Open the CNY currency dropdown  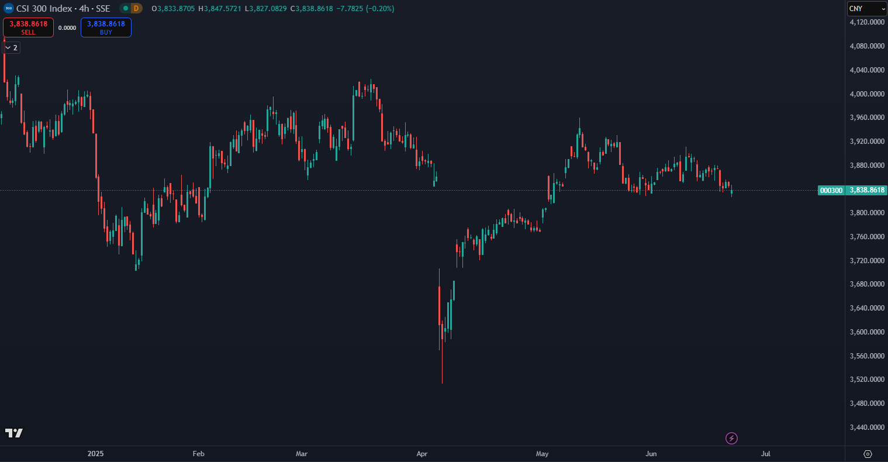click(x=868, y=9)
